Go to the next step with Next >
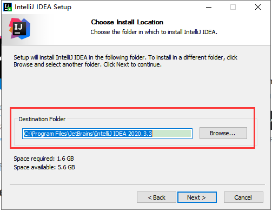 197,197
